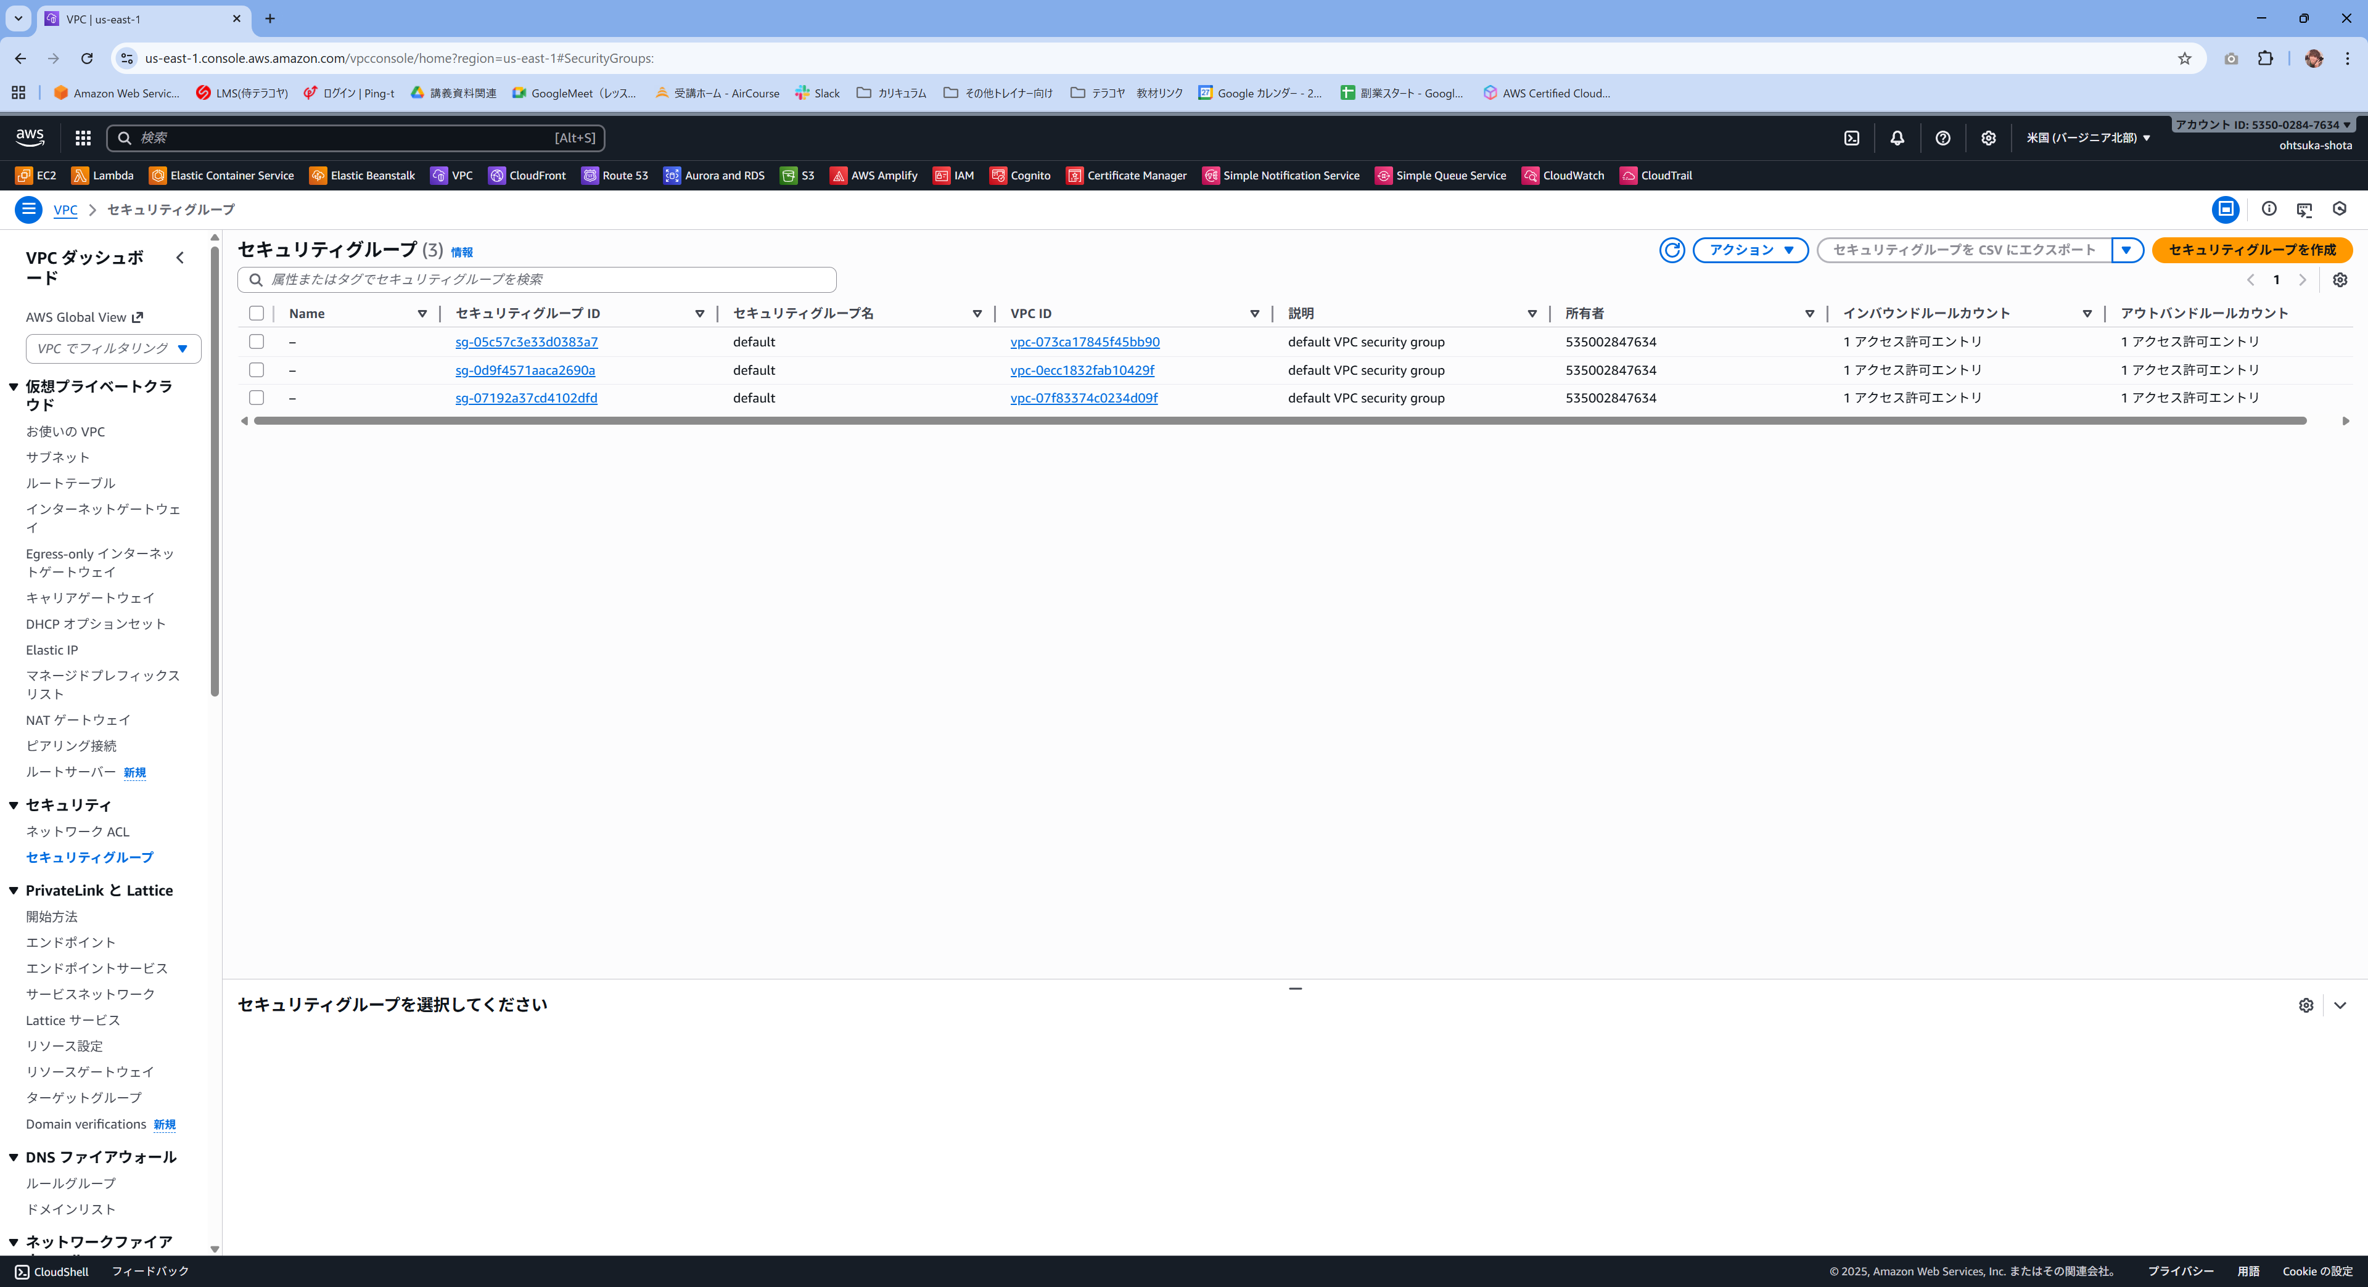Open サブネット in the sidebar
2368x1287 pixels.
click(x=57, y=457)
